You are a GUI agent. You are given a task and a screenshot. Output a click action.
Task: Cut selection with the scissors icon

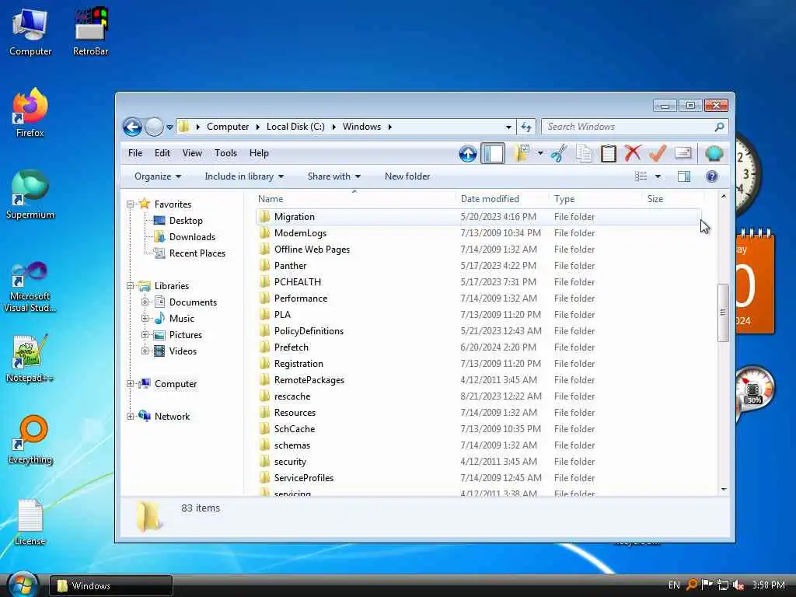click(x=559, y=153)
